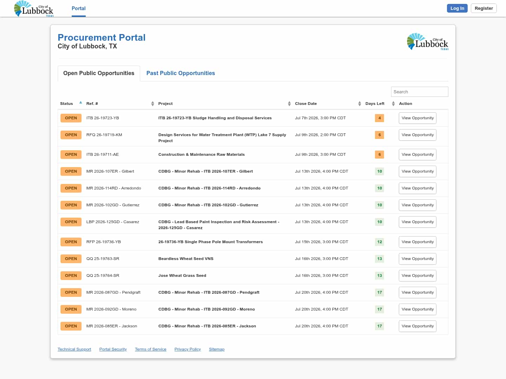Click the Lubbock logo beside Procurement Portal title
506x379 pixels.
[x=427, y=42]
